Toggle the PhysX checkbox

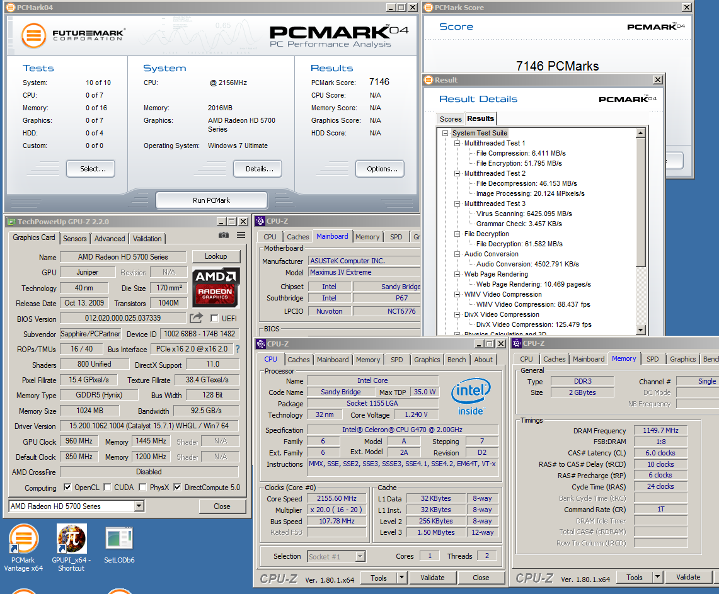(x=142, y=487)
